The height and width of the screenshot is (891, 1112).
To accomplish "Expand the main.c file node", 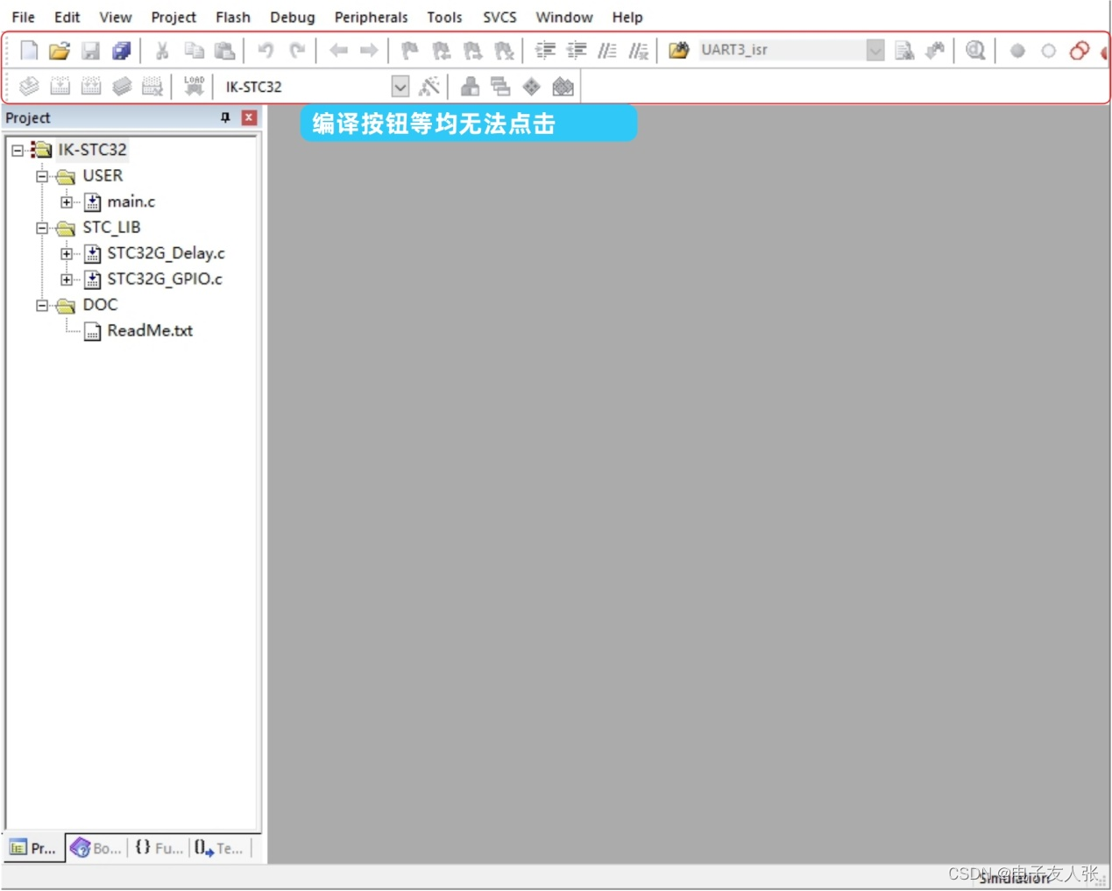I will tap(66, 202).
